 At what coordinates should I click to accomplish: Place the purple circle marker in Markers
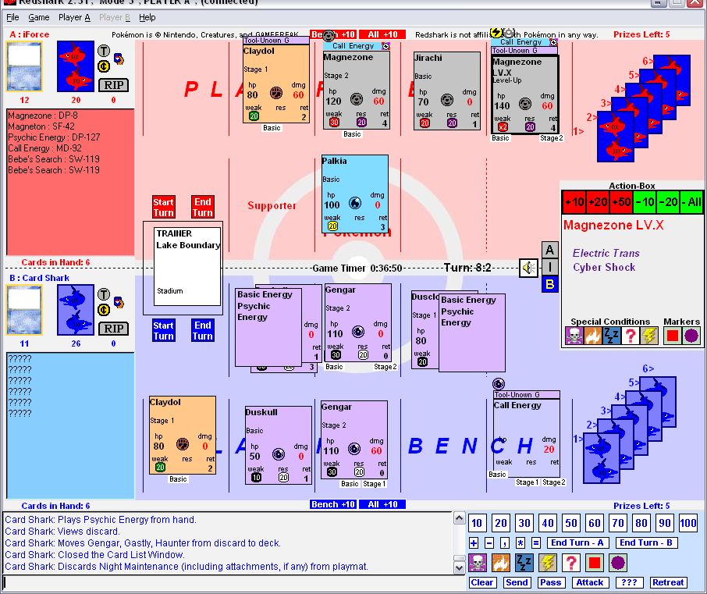tap(691, 336)
